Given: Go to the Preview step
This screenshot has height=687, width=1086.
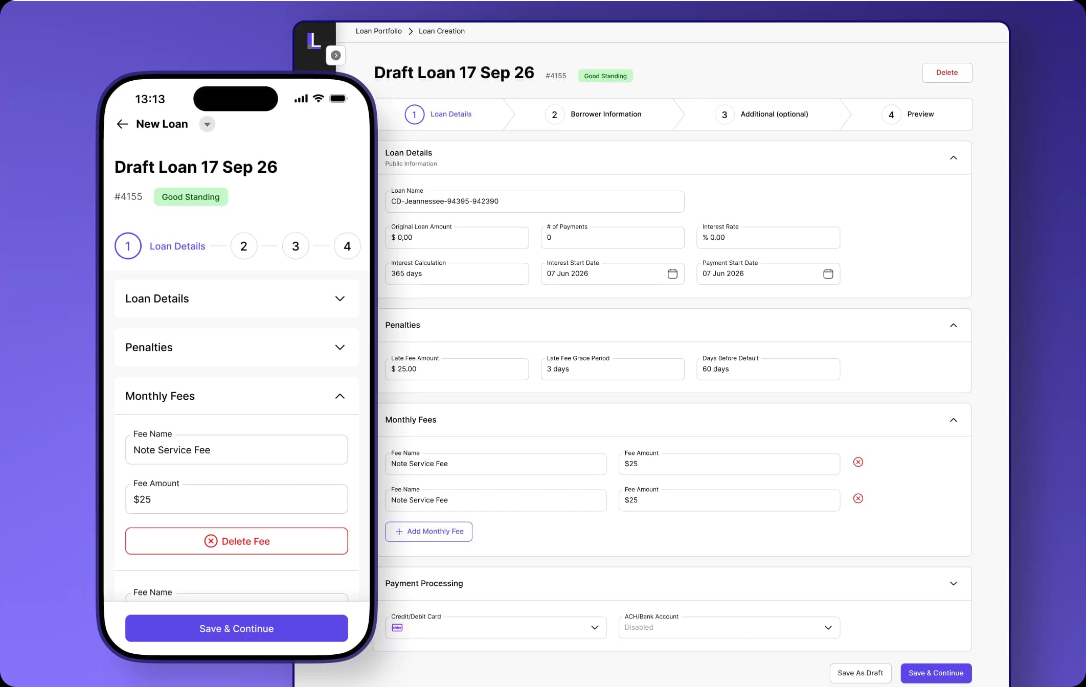Looking at the screenshot, I should click(908, 114).
